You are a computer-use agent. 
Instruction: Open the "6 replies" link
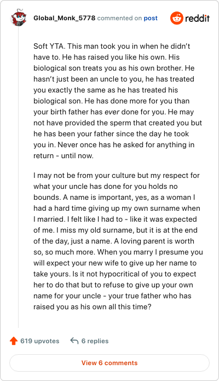95,341
